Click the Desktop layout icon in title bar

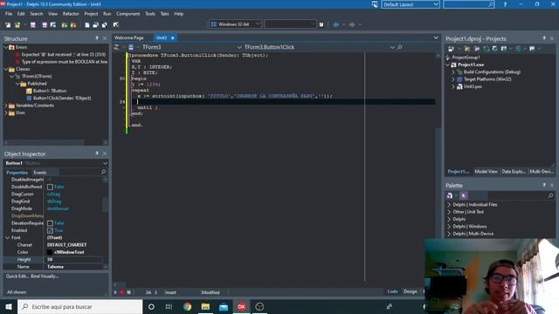click(375, 4)
